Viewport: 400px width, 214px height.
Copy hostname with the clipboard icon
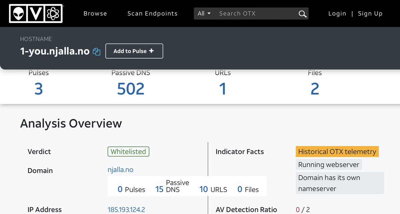pos(97,52)
